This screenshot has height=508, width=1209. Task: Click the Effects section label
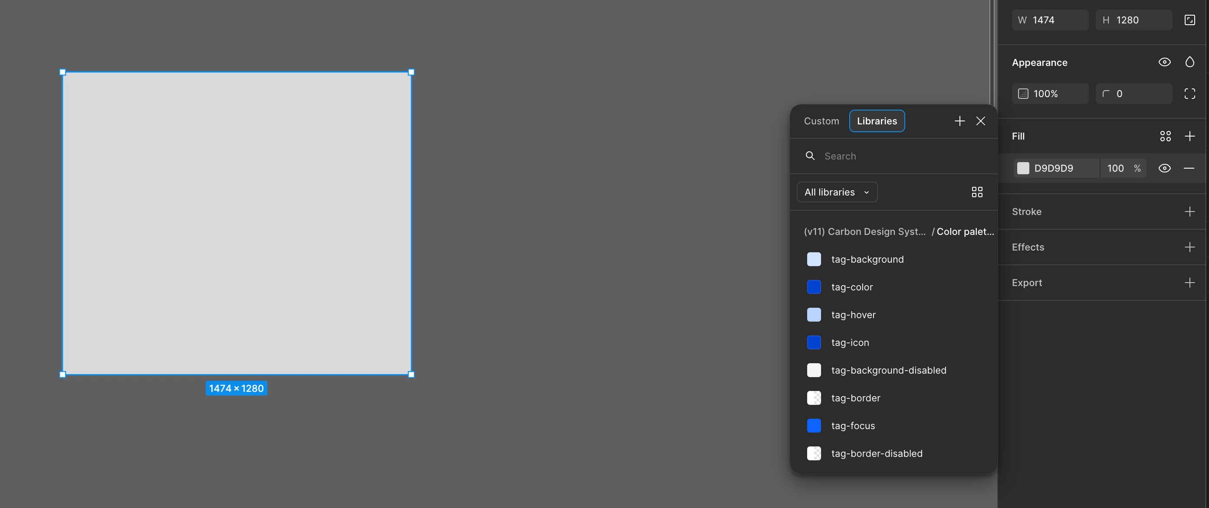[x=1028, y=247]
